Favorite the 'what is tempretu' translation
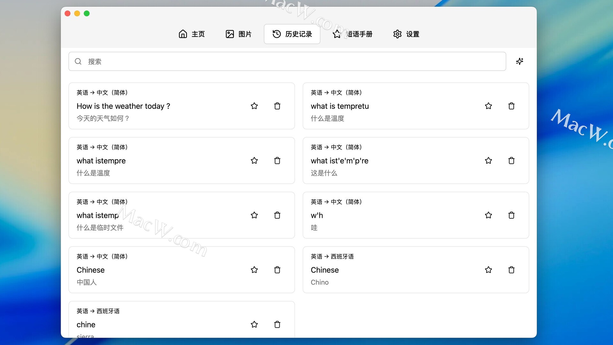Screen dimensions: 613x345 [x=488, y=106]
